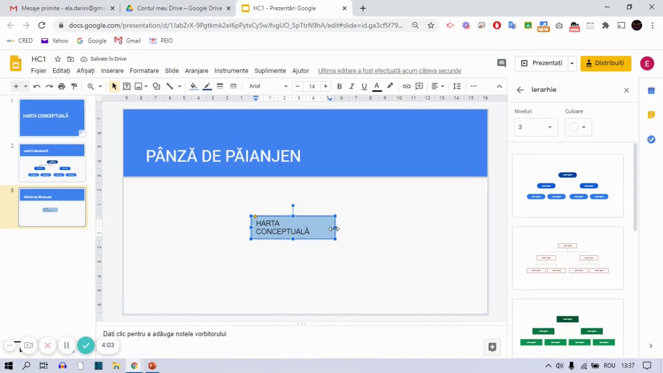Increase font size with plus button
Image resolution: width=663 pixels, height=373 pixels.
point(325,86)
